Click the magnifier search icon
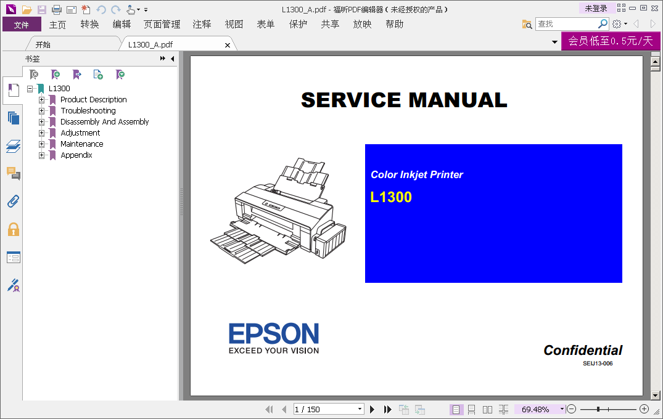Image resolution: width=663 pixels, height=419 pixels. coord(603,23)
